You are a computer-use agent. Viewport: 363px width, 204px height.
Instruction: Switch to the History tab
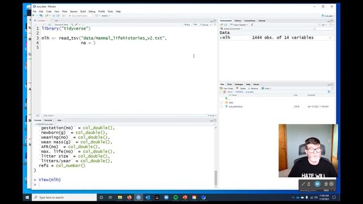238,20
